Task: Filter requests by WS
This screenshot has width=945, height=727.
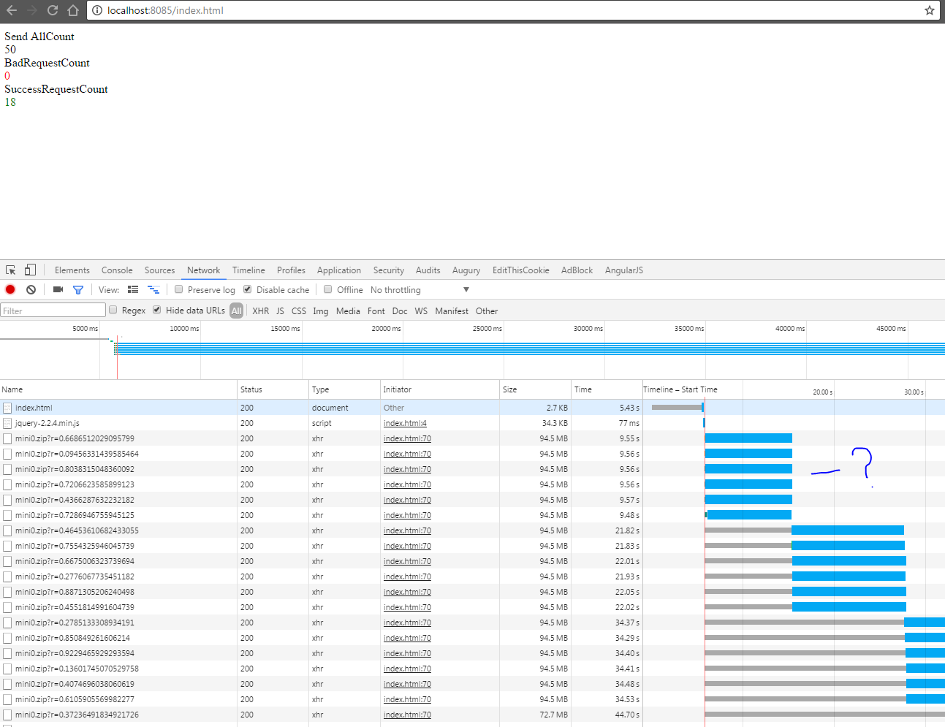Action: click(421, 311)
